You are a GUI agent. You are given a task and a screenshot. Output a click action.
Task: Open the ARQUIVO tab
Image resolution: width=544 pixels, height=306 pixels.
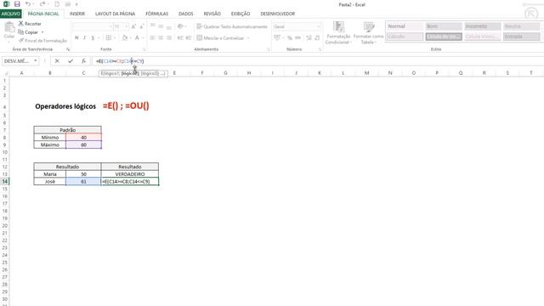11,14
